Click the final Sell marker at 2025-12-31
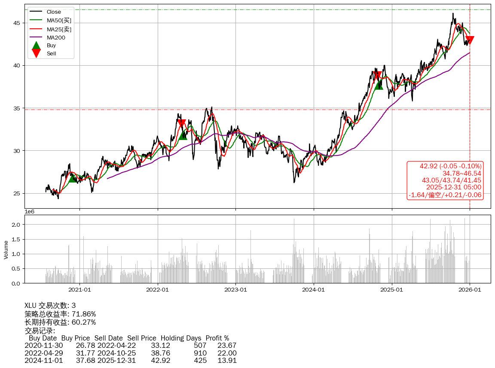This screenshot has height=368, width=495. tap(470, 40)
